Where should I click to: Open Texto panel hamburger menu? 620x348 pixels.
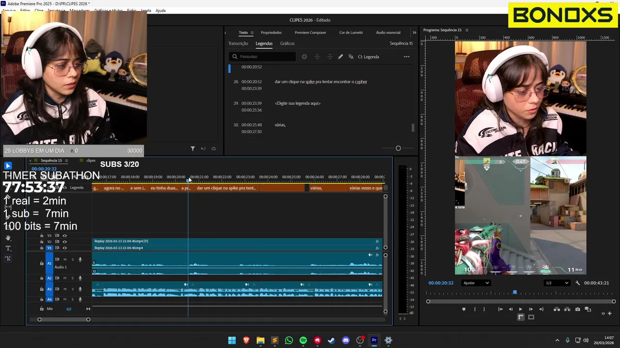pyautogui.click(x=252, y=32)
